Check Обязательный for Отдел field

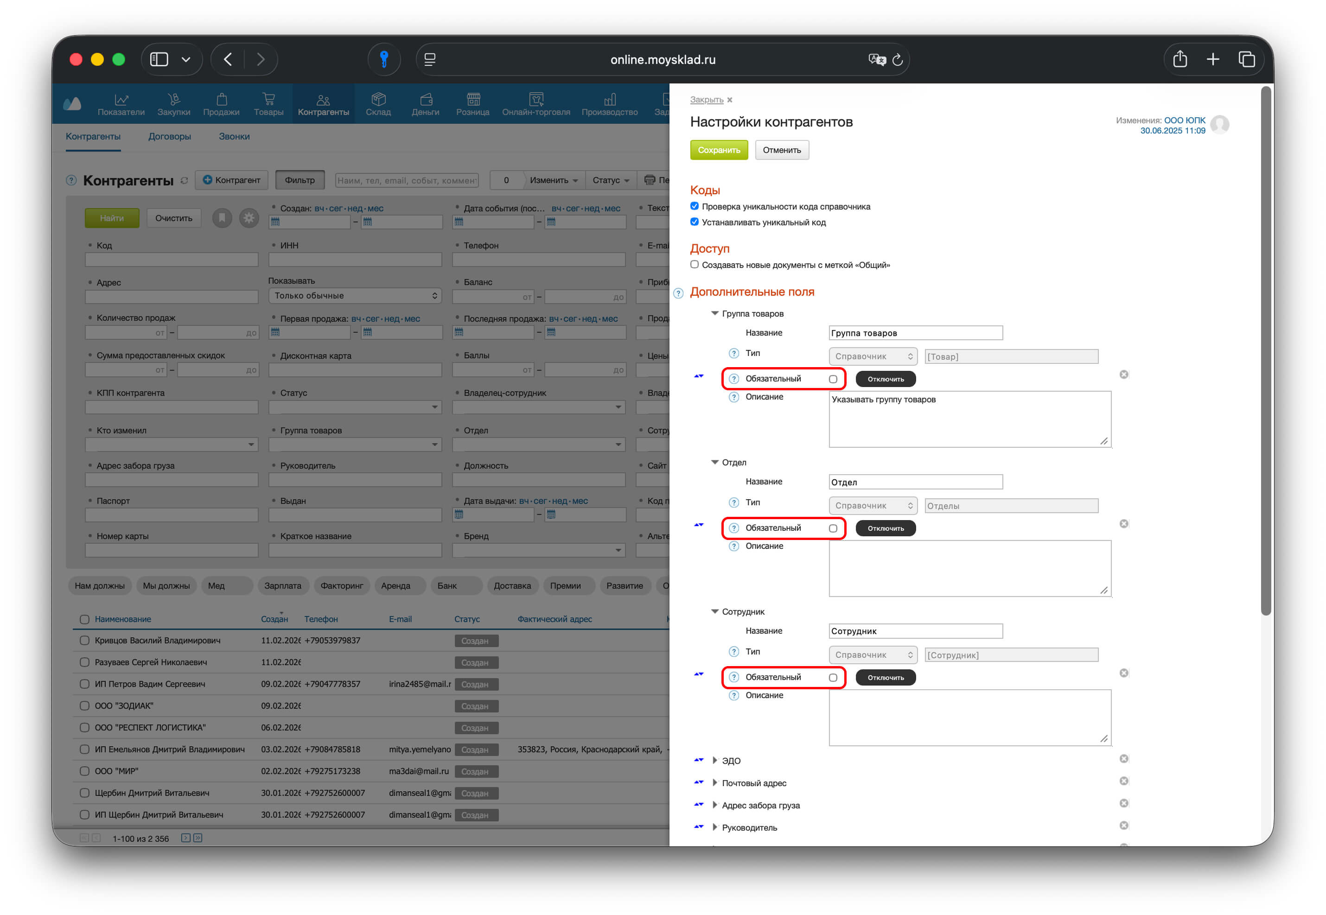pyautogui.click(x=833, y=528)
